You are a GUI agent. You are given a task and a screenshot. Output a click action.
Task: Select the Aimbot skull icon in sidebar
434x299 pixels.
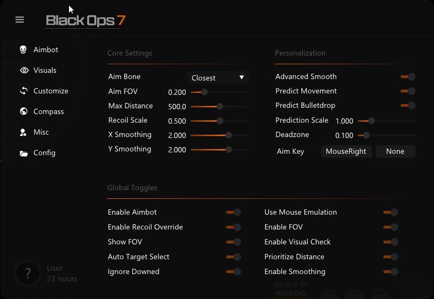click(x=24, y=49)
